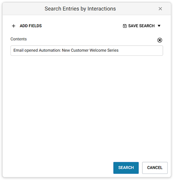Viewport: 173px width, 180px height.
Task: Remove the Contents field with circled X
Action: point(160,40)
